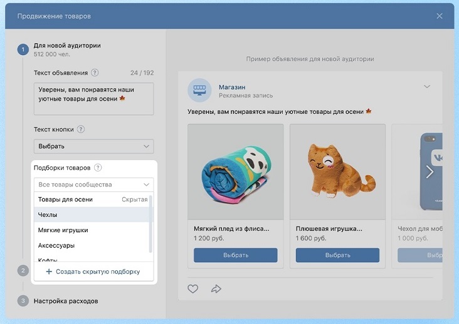
Task: Choose Мягкие игрушки collection
Action: pos(63,230)
